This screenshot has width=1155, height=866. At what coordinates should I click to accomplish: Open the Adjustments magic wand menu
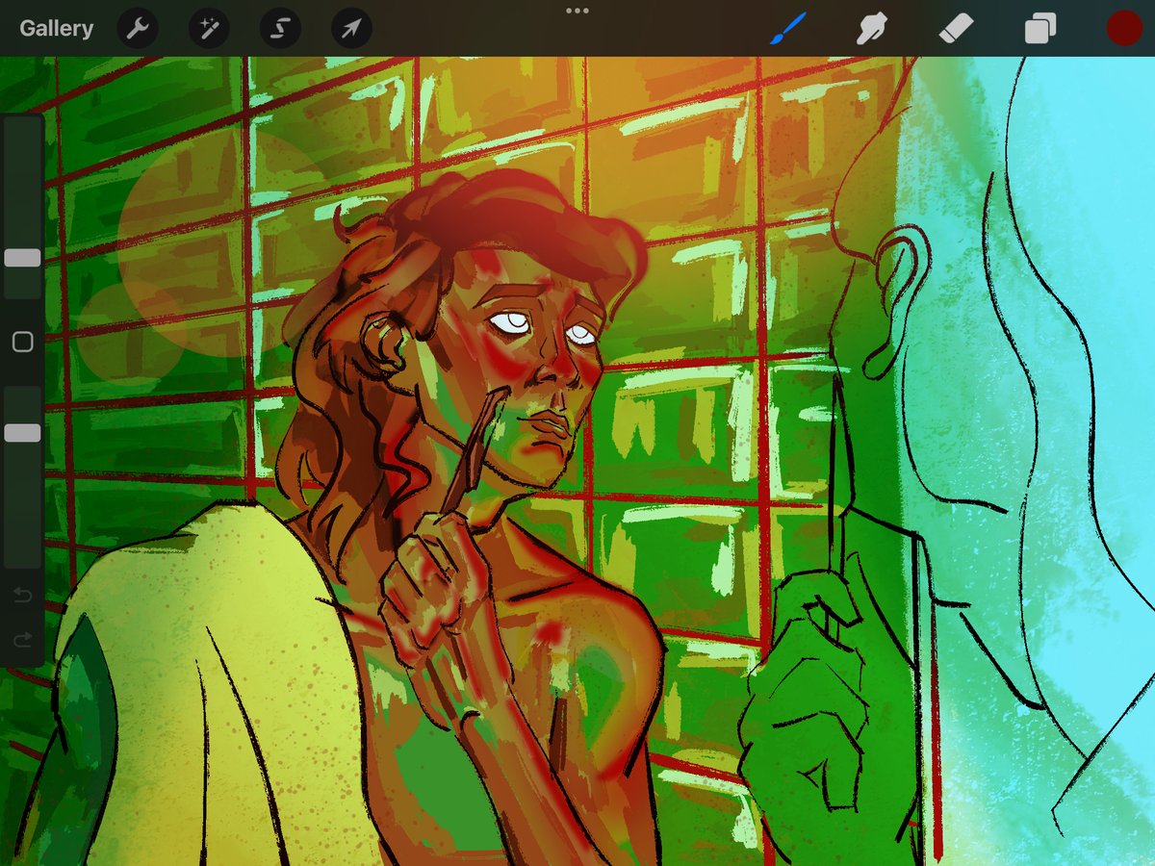click(209, 29)
